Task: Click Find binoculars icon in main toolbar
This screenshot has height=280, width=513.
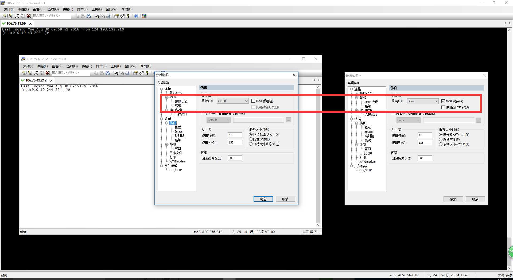Action: [89, 16]
